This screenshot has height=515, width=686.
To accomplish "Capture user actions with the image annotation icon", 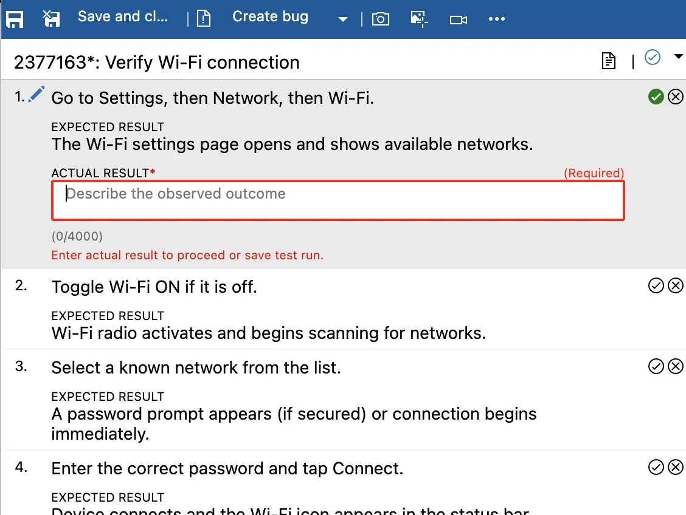I will tap(419, 19).
